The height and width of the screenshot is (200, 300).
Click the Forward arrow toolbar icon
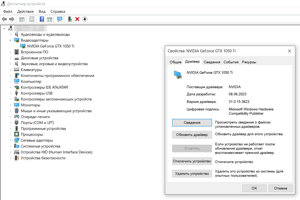[x=12, y=19]
